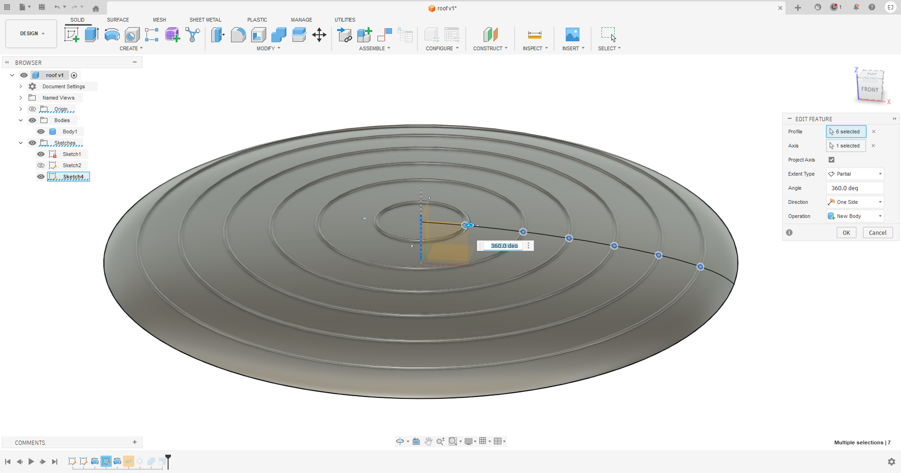Viewport: 901px width, 473px height.
Task: Select the Press Pull tool
Action: pos(218,35)
